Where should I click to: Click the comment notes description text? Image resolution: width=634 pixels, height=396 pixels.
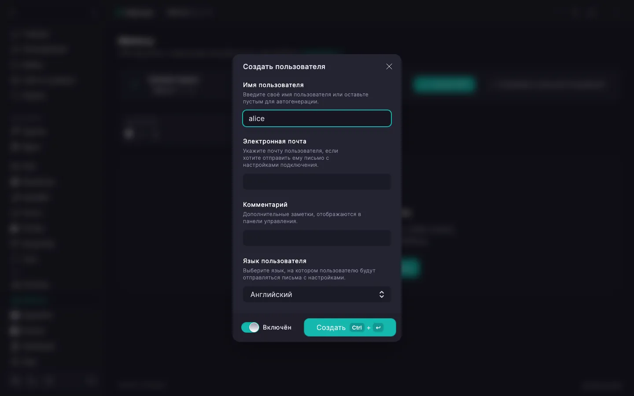point(302,218)
